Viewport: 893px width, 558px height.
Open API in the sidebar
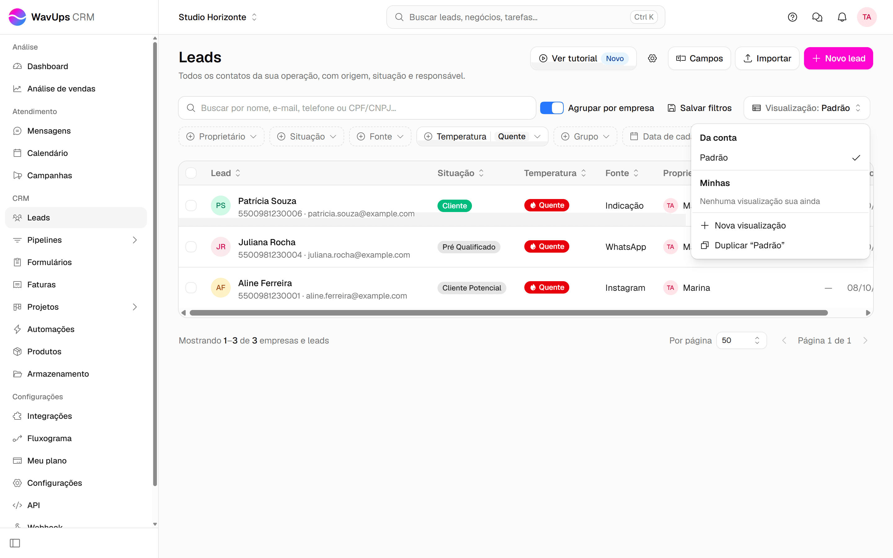tap(76, 505)
